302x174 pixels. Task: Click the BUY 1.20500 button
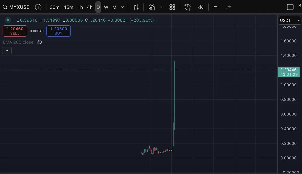coord(58,31)
